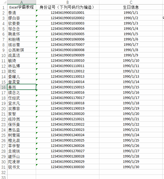
Task: Click birthday cell 1990/1/1
Action: [x=131, y=13]
